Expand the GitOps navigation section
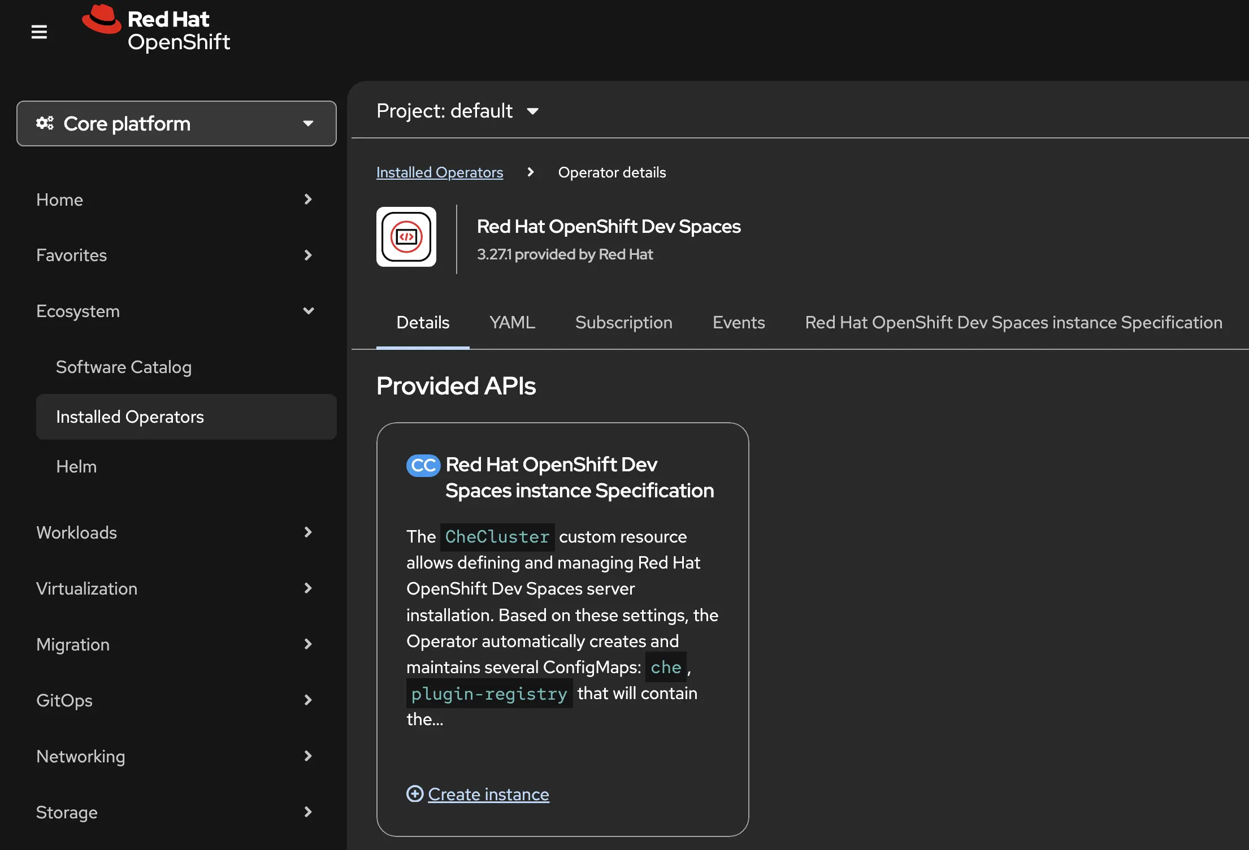 176,701
